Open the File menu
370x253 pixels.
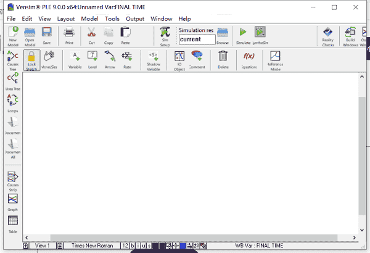point(11,19)
